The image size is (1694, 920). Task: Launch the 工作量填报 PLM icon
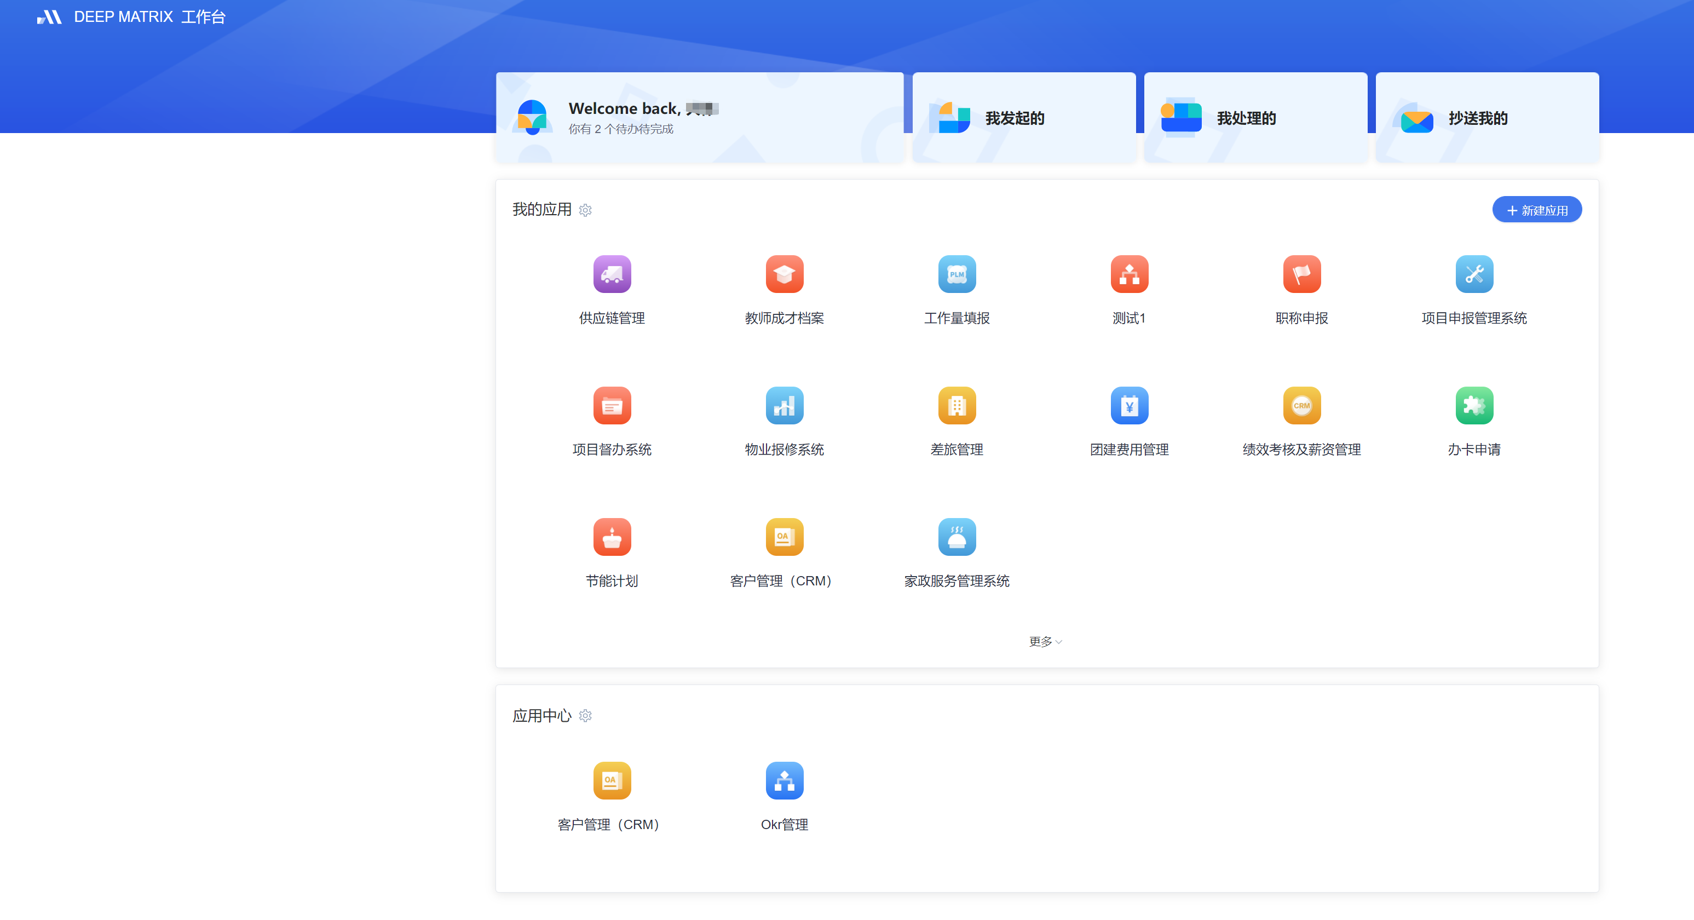(x=956, y=274)
